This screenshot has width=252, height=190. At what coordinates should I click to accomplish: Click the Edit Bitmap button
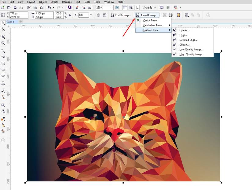(122, 15)
